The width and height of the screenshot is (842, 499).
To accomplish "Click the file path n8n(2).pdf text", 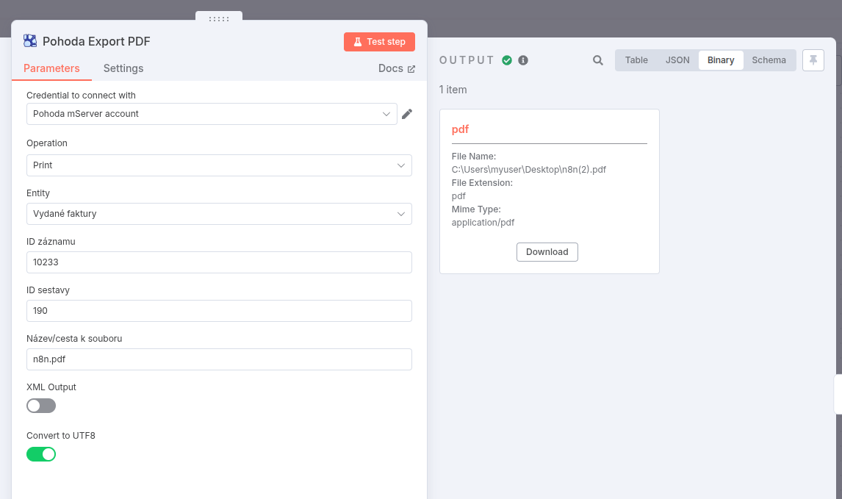I will pos(528,169).
